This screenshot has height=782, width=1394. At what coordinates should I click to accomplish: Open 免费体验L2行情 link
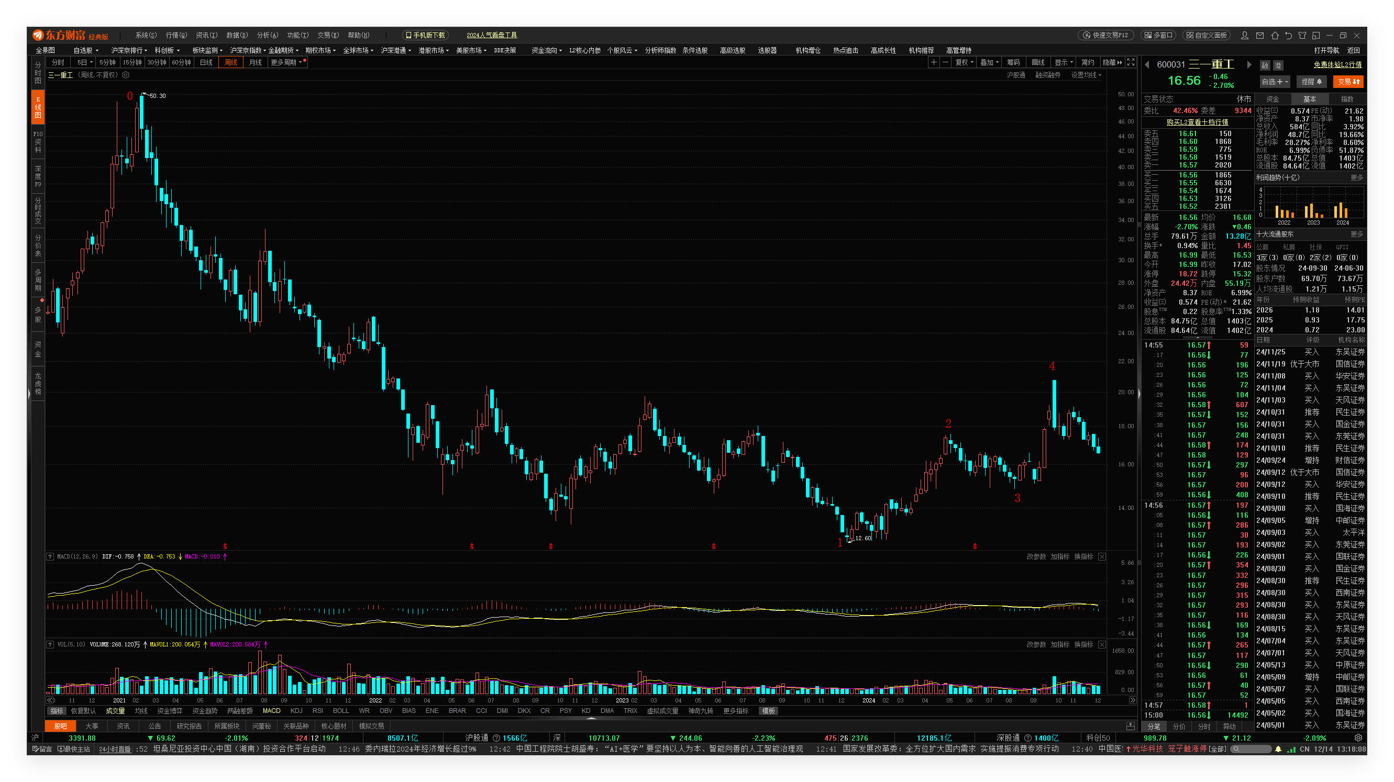tap(1338, 64)
